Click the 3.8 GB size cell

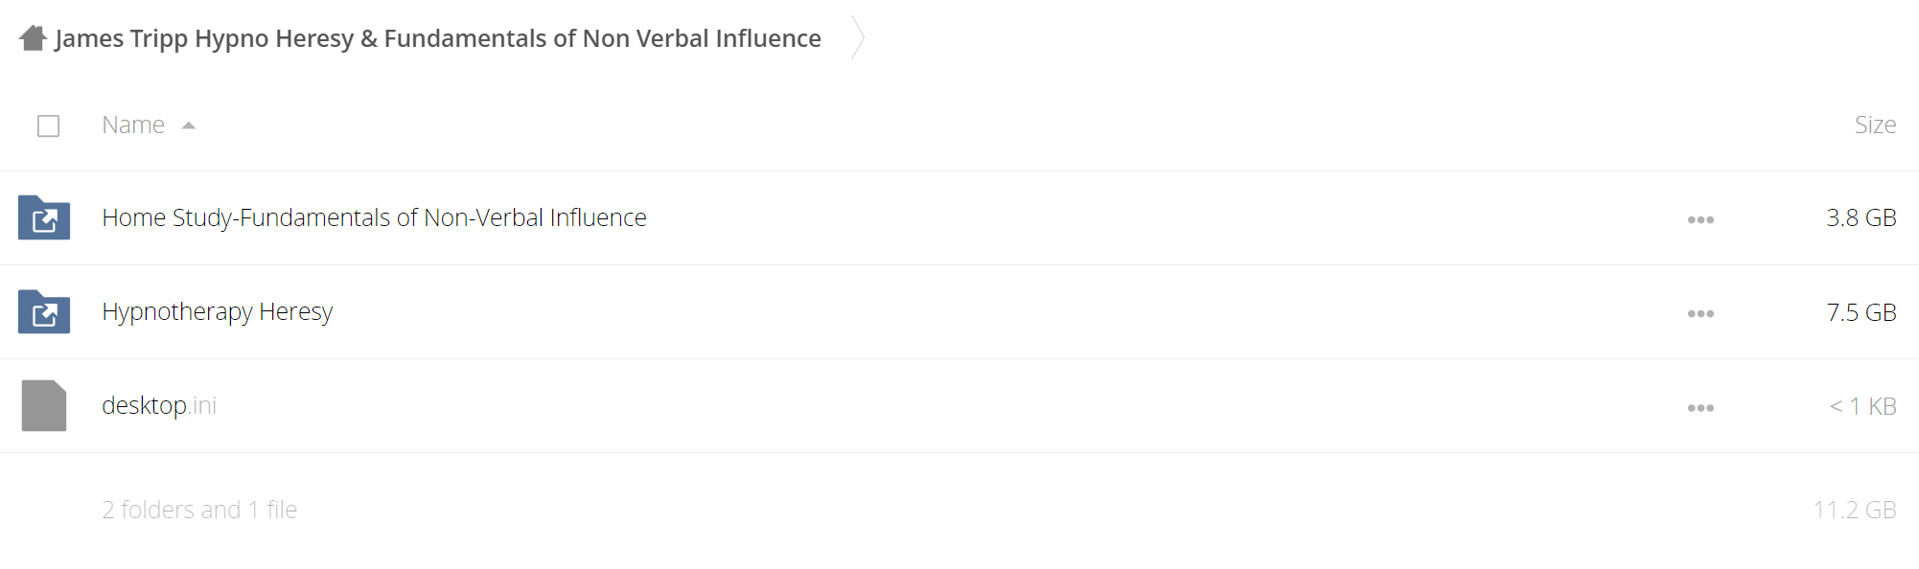pyautogui.click(x=1861, y=217)
